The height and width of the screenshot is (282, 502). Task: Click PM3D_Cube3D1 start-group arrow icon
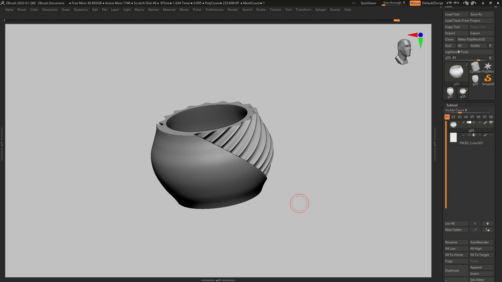(464, 135)
